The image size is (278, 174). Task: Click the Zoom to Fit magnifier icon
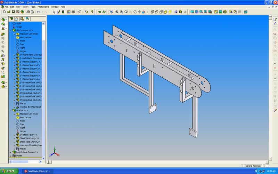(117, 12)
